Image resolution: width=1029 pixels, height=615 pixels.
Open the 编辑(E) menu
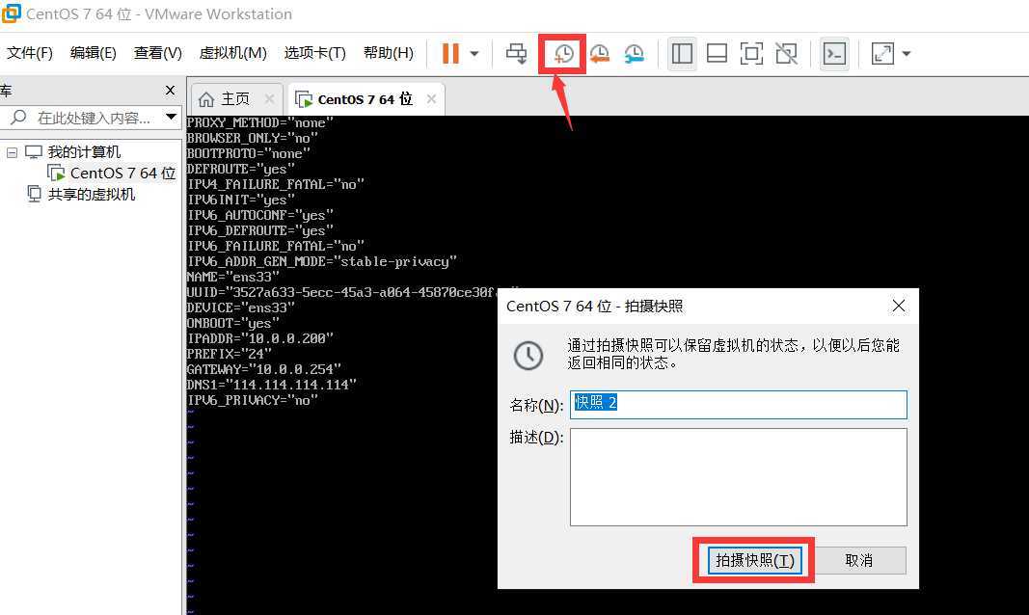click(x=94, y=53)
